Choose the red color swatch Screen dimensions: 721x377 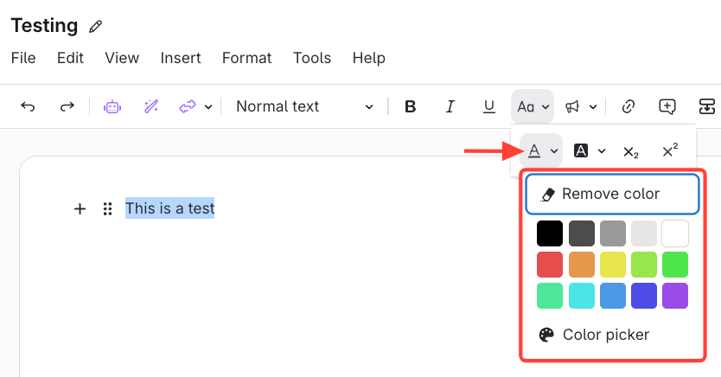[550, 265]
